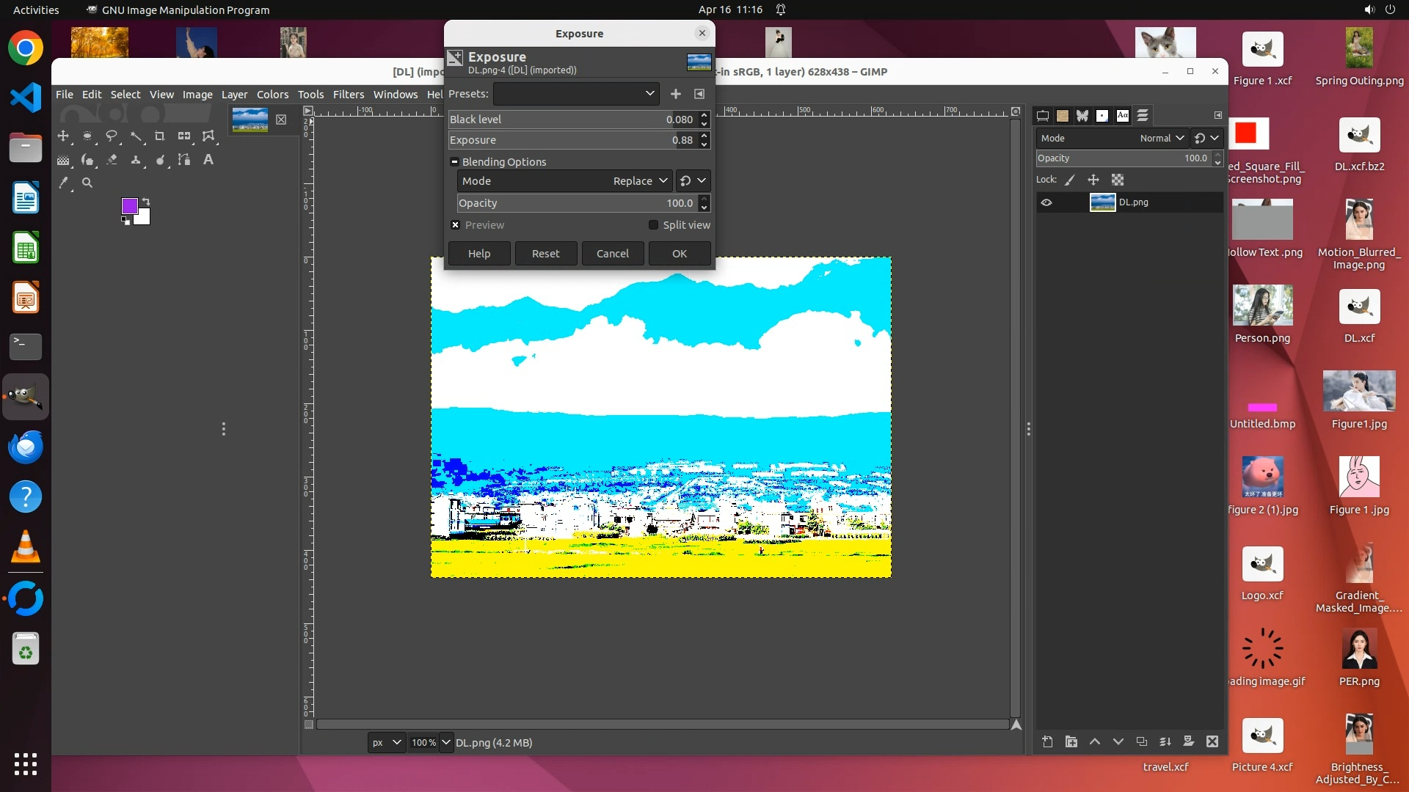Select the Crop tool in toolbox

[x=159, y=136]
